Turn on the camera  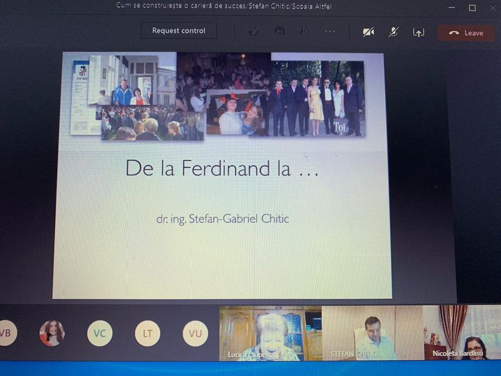(368, 32)
